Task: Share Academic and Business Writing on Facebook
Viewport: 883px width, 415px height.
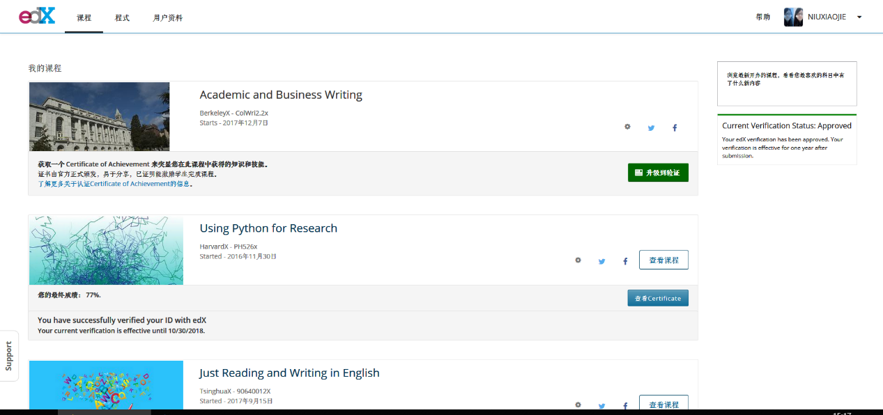Action: point(674,127)
